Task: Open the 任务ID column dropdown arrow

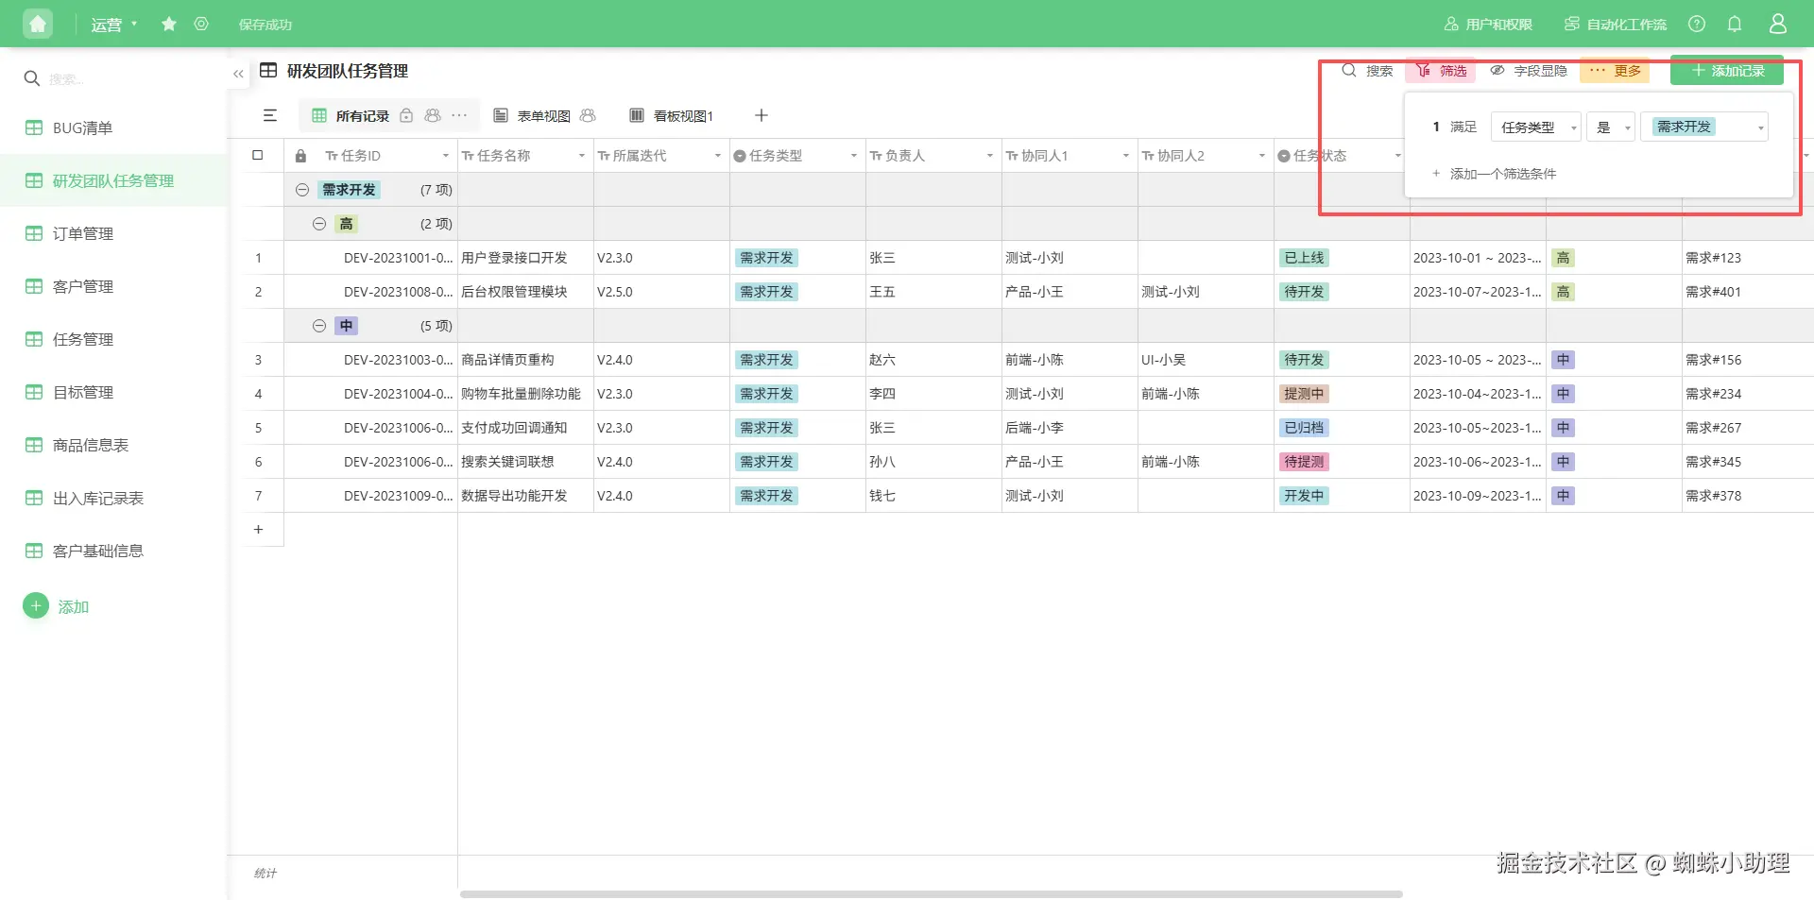Action: point(446,156)
